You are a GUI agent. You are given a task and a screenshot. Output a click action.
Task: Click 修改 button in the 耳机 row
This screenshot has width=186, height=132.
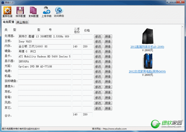coord(98,92)
